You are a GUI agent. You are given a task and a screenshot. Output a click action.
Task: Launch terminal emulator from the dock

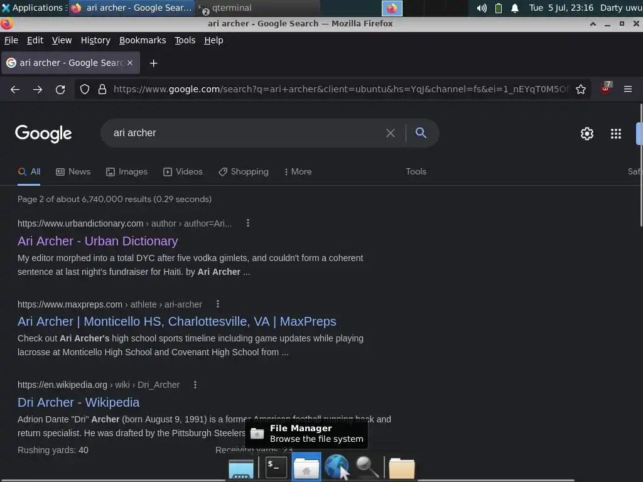[276, 468]
